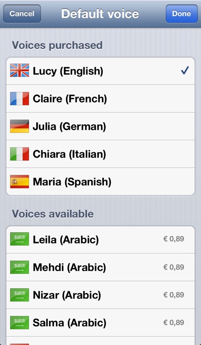Tap the Arabic flag icon beside Salma
Screen dimensions: 201x345
tap(20, 322)
